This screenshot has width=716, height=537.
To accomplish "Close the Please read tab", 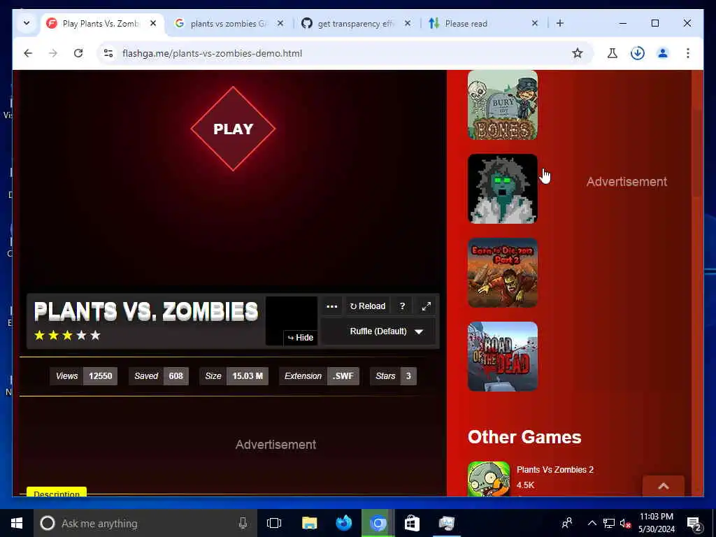I will click(535, 23).
